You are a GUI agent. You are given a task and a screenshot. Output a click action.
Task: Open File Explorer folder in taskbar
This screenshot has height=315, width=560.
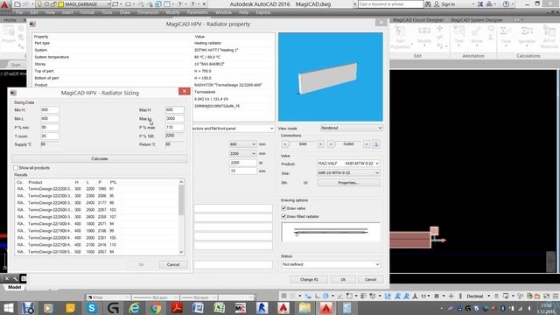(304, 308)
